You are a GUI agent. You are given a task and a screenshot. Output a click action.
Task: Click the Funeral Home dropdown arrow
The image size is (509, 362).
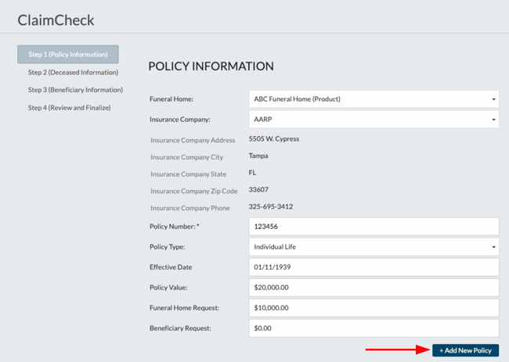click(493, 99)
